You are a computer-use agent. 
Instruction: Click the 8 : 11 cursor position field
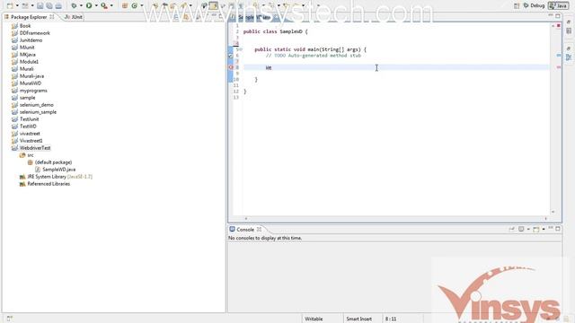[391, 319]
